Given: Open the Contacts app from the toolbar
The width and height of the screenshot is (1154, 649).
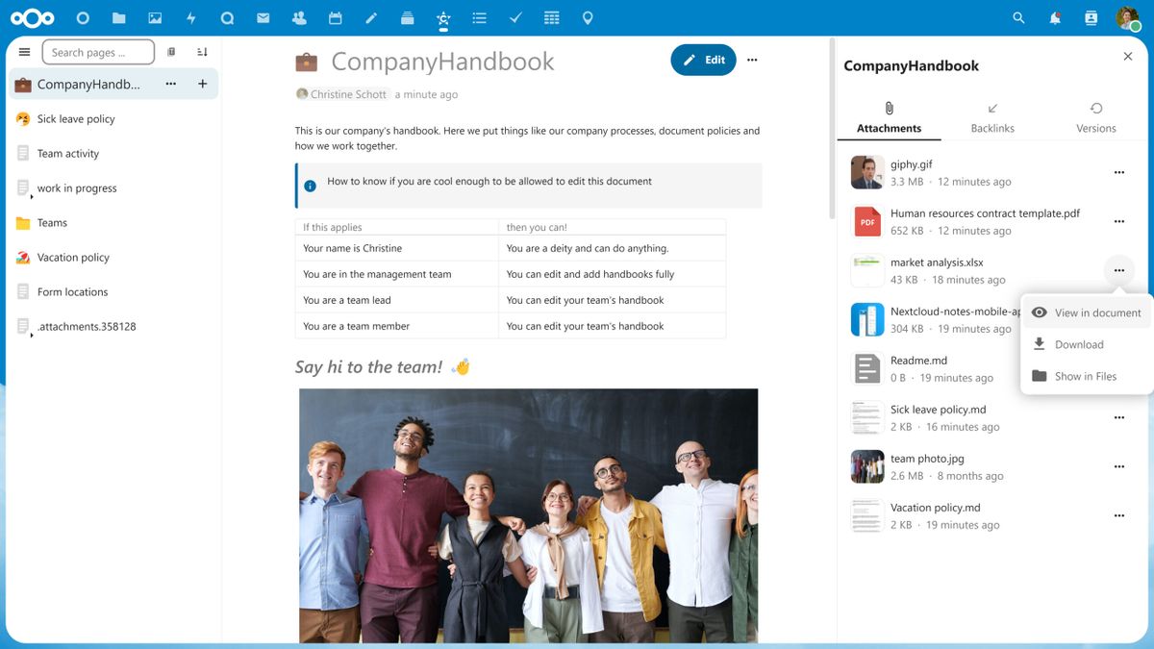Looking at the screenshot, I should point(299,17).
